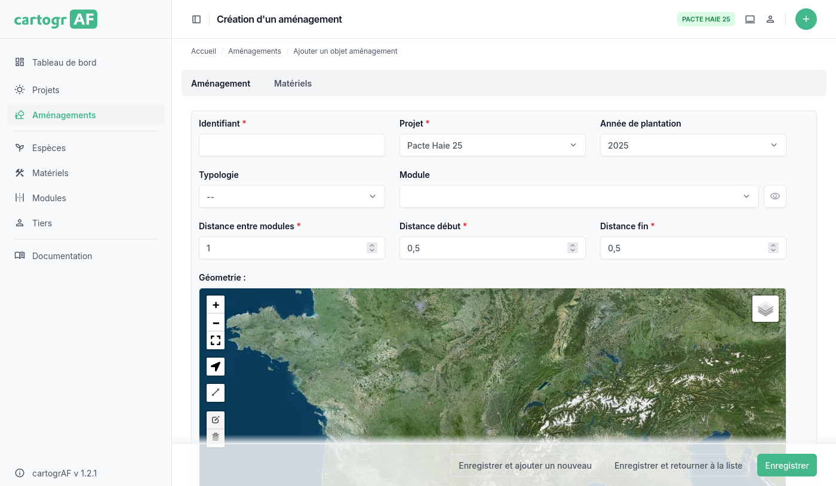Click the green plus add button
836x486 pixels.
click(x=806, y=19)
